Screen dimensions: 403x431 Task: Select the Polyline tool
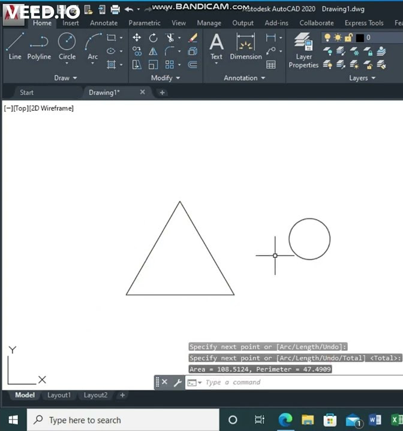click(x=39, y=46)
